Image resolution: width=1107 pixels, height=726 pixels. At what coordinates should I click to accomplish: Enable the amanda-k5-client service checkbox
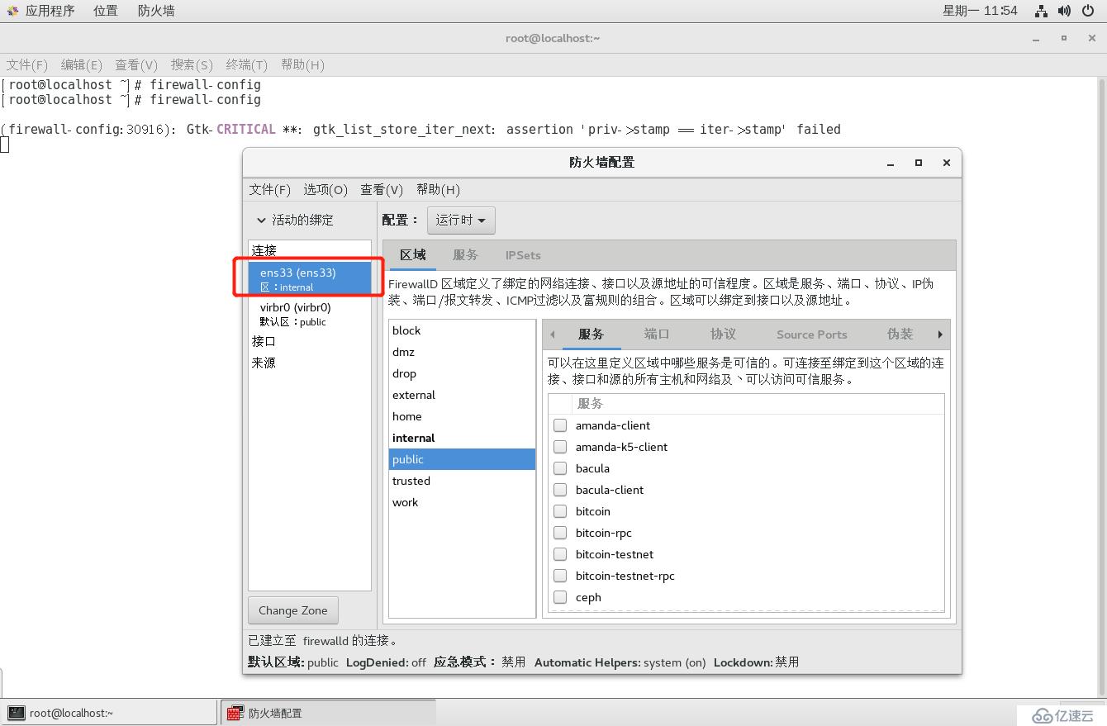(x=560, y=447)
